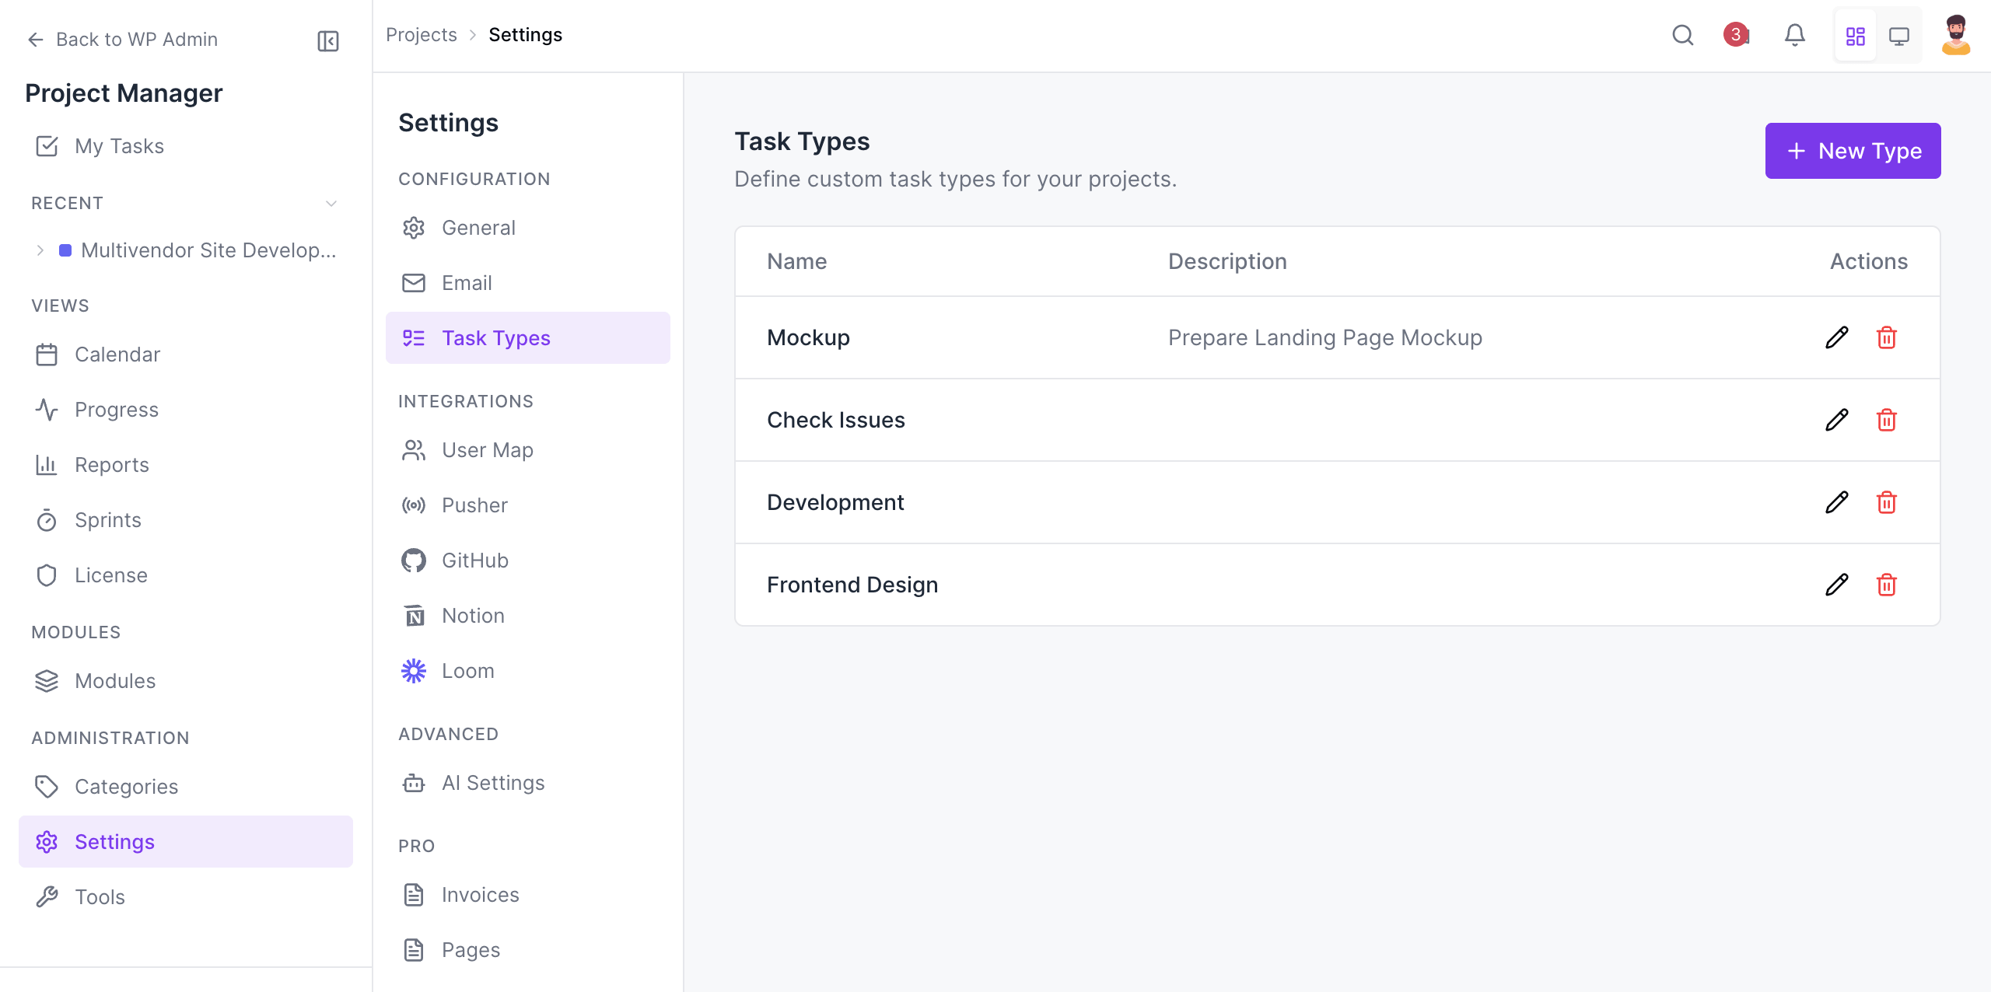Open the user avatar menu
This screenshot has width=1991, height=992.
(x=1957, y=34)
